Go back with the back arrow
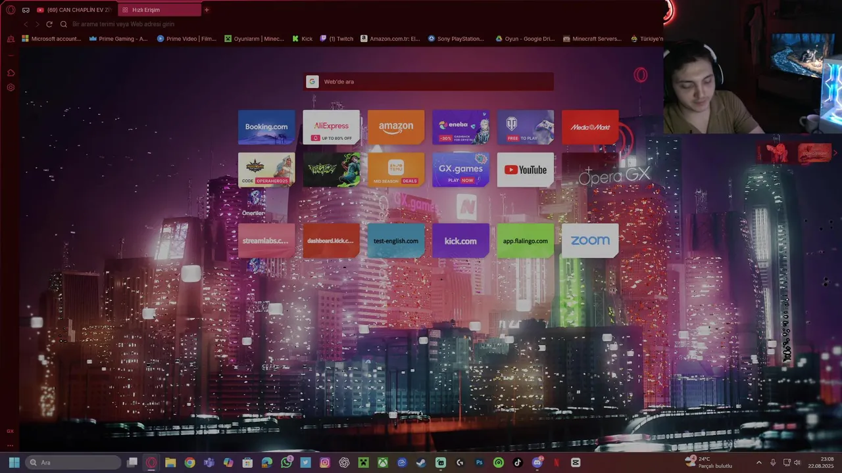 (x=26, y=24)
